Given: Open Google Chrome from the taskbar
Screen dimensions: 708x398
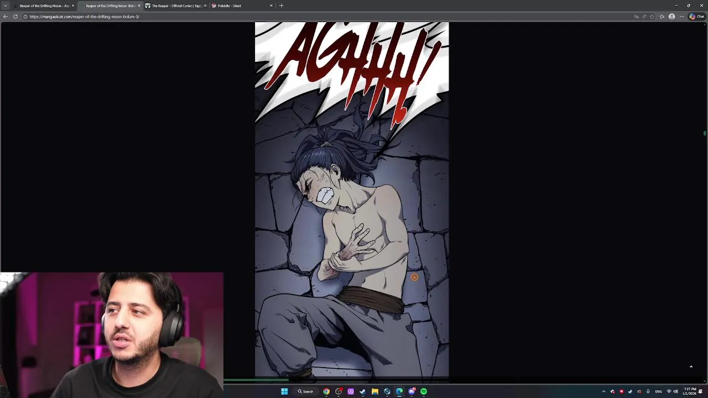Looking at the screenshot, I should (326, 391).
